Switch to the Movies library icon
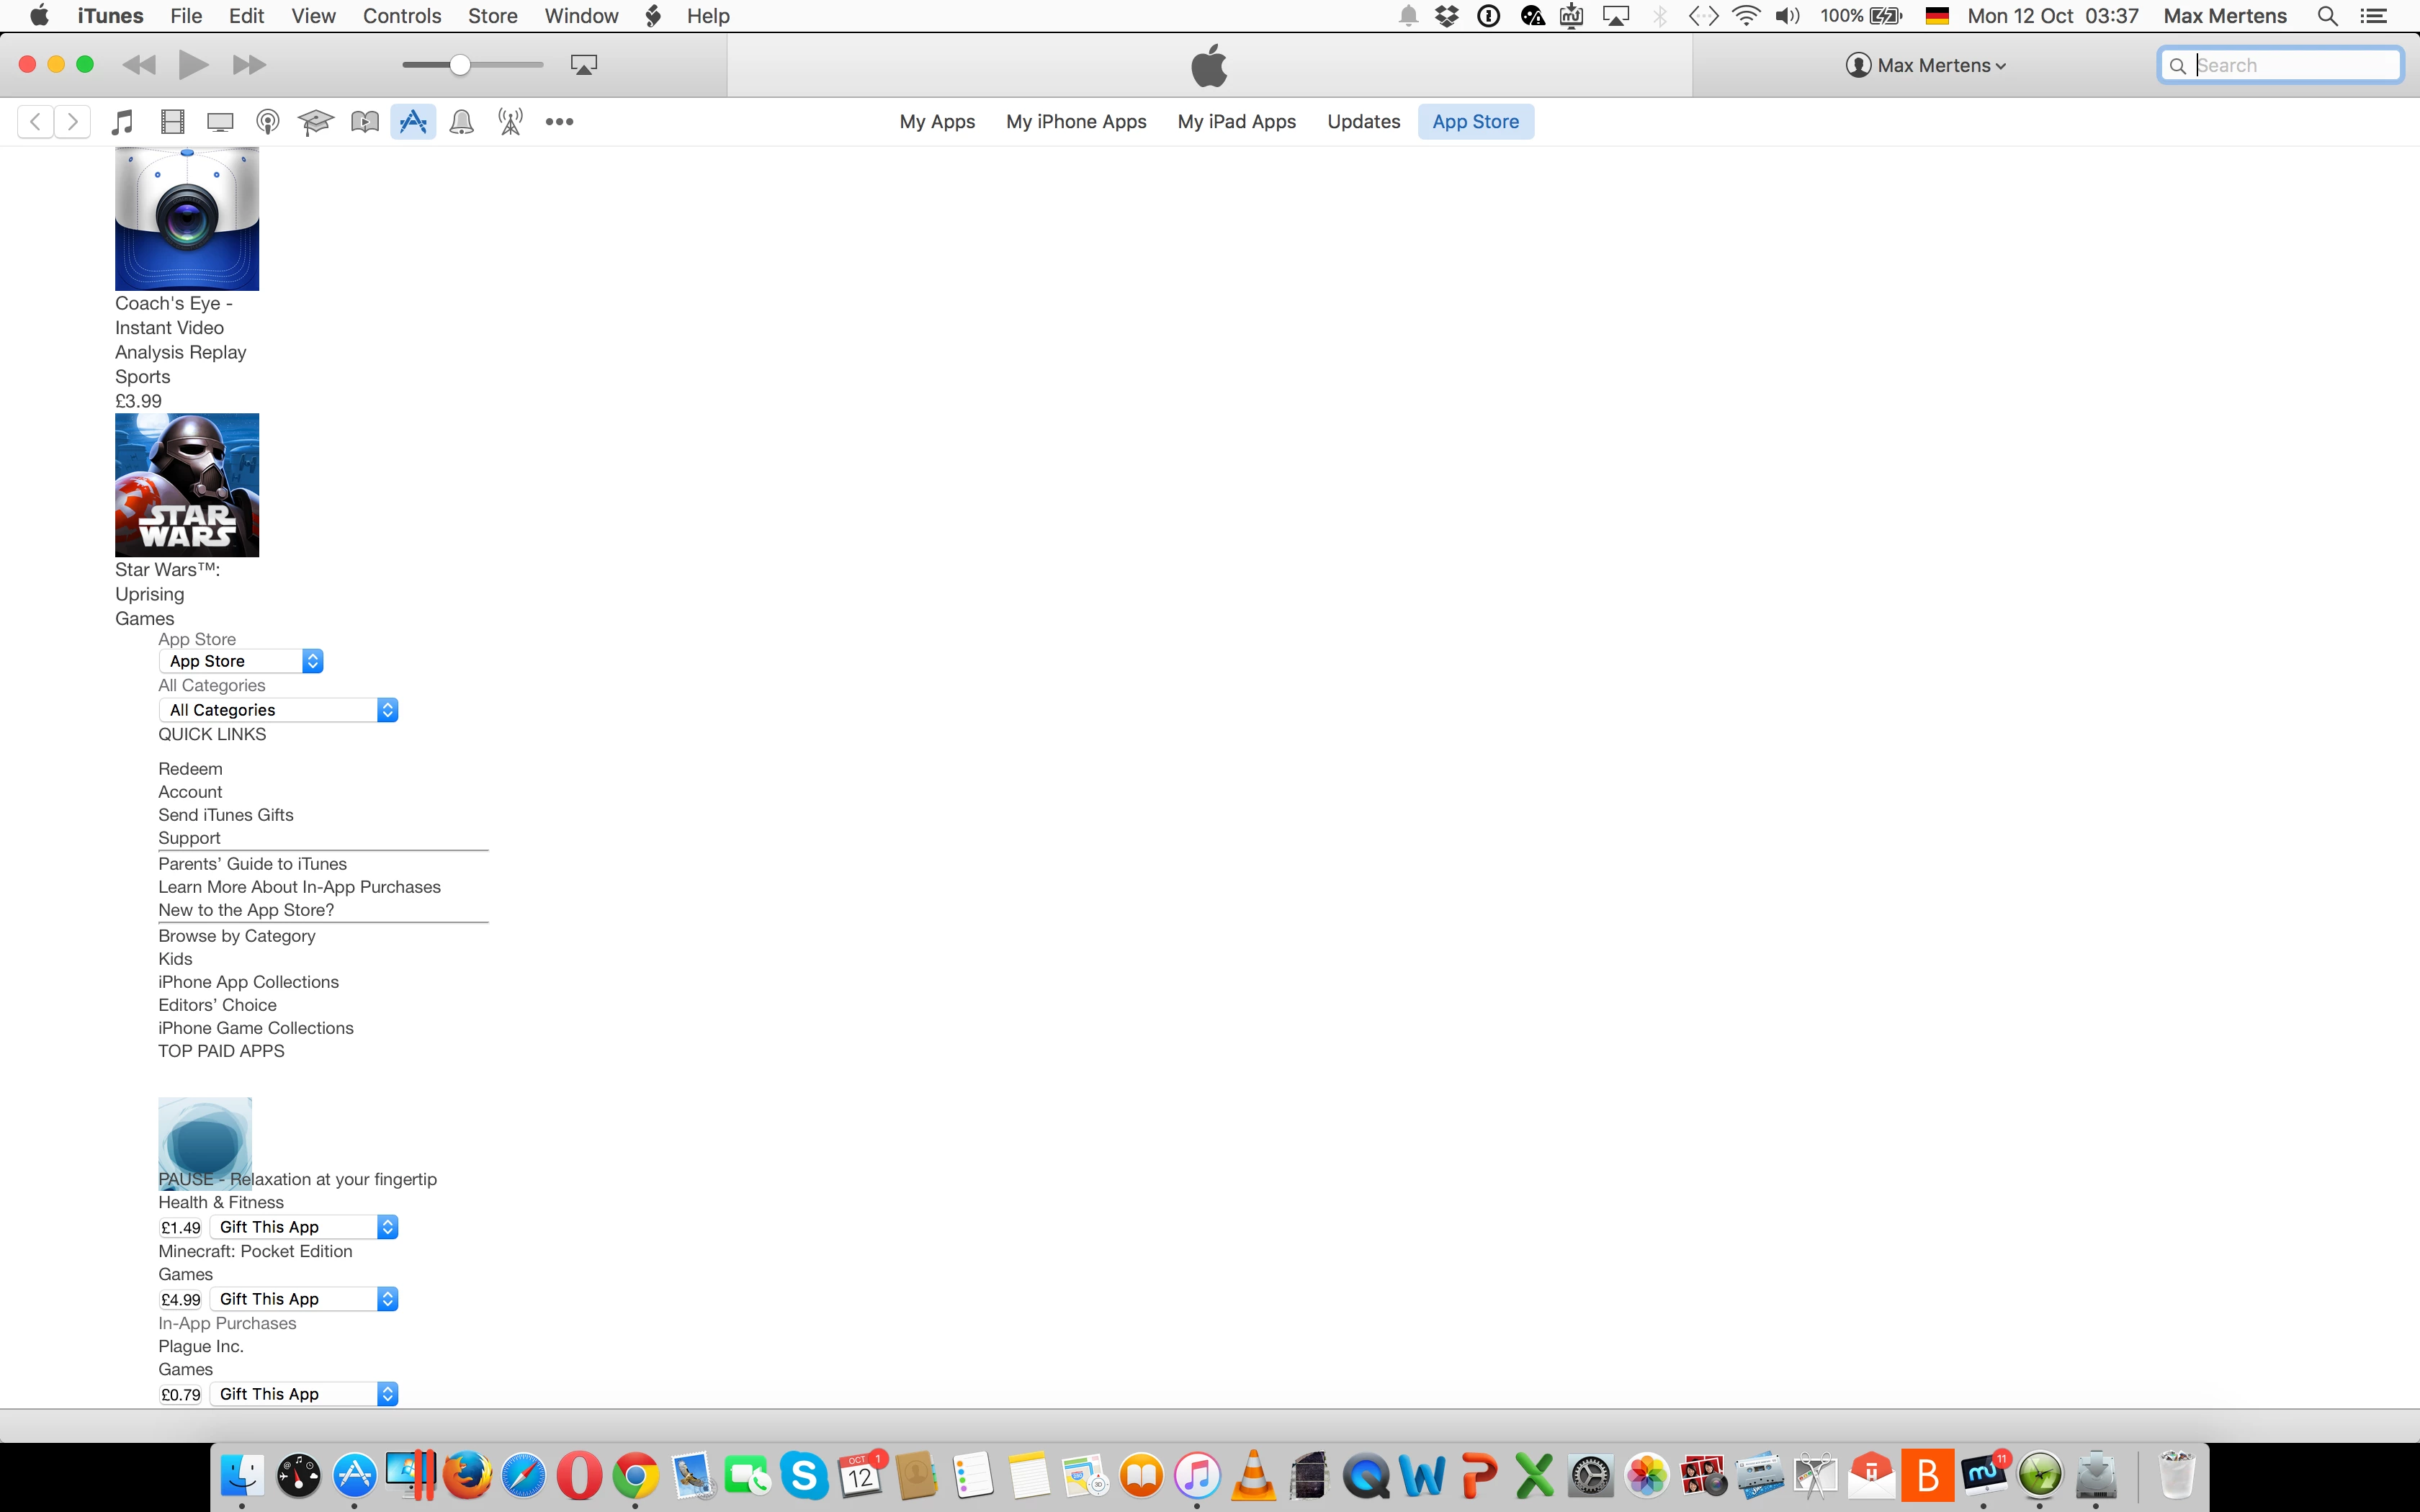The image size is (2420, 1512). (172, 122)
